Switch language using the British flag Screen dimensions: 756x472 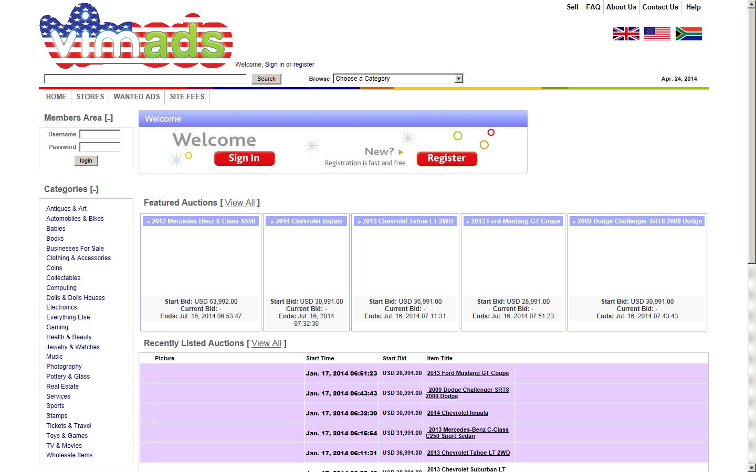pyautogui.click(x=625, y=34)
